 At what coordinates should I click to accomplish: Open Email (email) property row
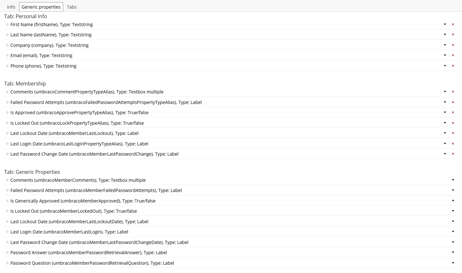(x=41, y=55)
